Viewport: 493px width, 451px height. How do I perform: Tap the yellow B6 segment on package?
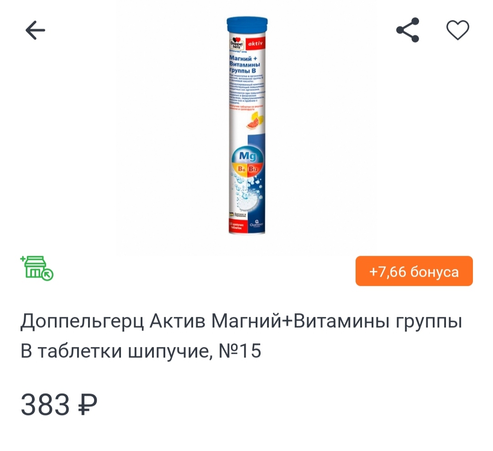pos(240,170)
